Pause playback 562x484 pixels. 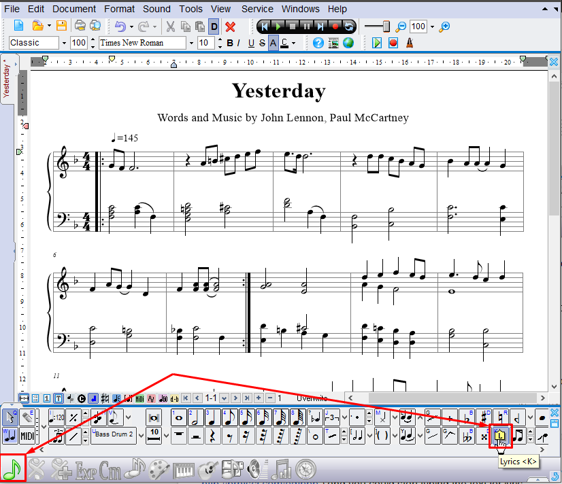click(306, 27)
